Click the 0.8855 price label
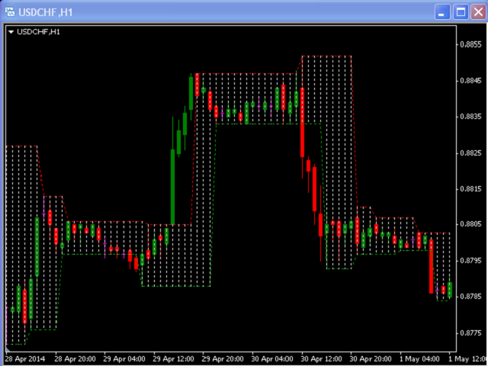488x366 pixels. 470,44
